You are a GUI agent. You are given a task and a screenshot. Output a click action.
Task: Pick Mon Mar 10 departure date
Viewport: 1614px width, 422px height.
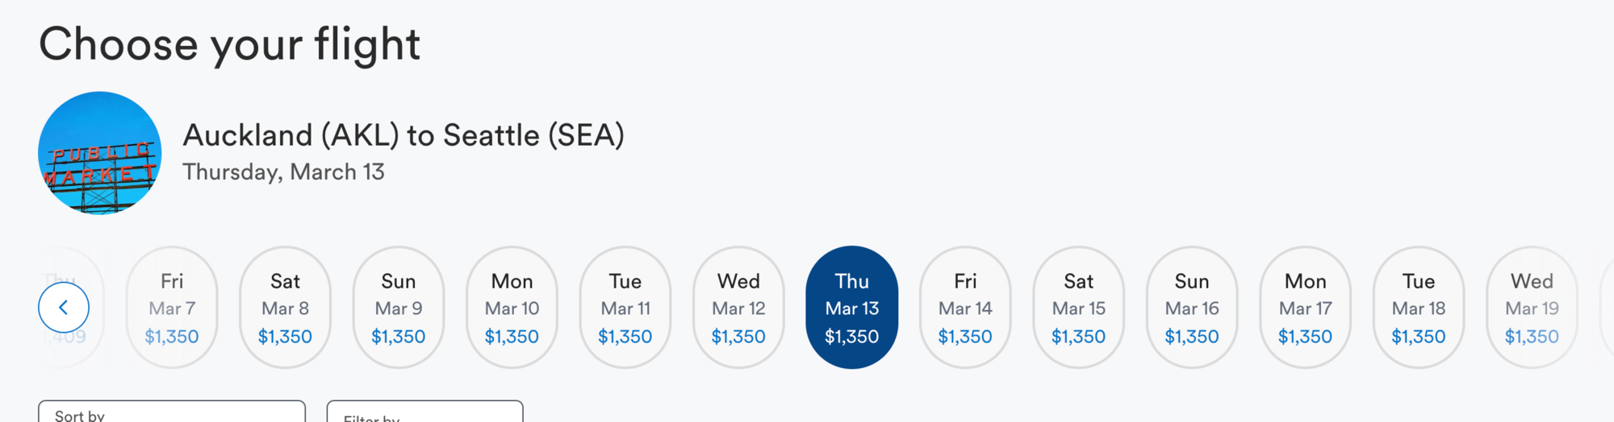pos(512,308)
